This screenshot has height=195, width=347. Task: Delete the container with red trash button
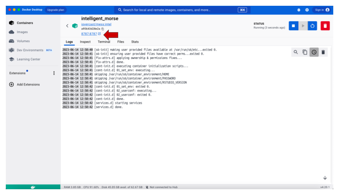tap(325, 26)
